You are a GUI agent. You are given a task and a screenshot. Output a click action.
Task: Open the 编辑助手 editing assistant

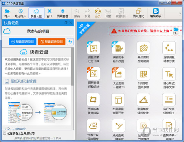(156, 13)
